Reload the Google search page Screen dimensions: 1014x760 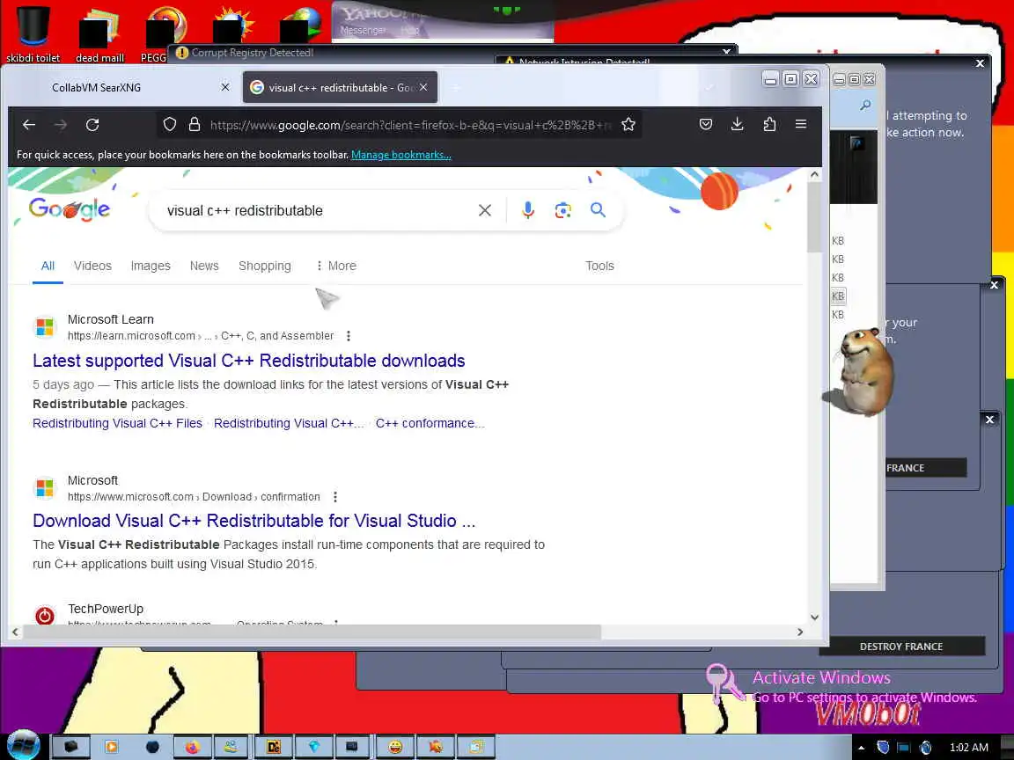point(92,125)
